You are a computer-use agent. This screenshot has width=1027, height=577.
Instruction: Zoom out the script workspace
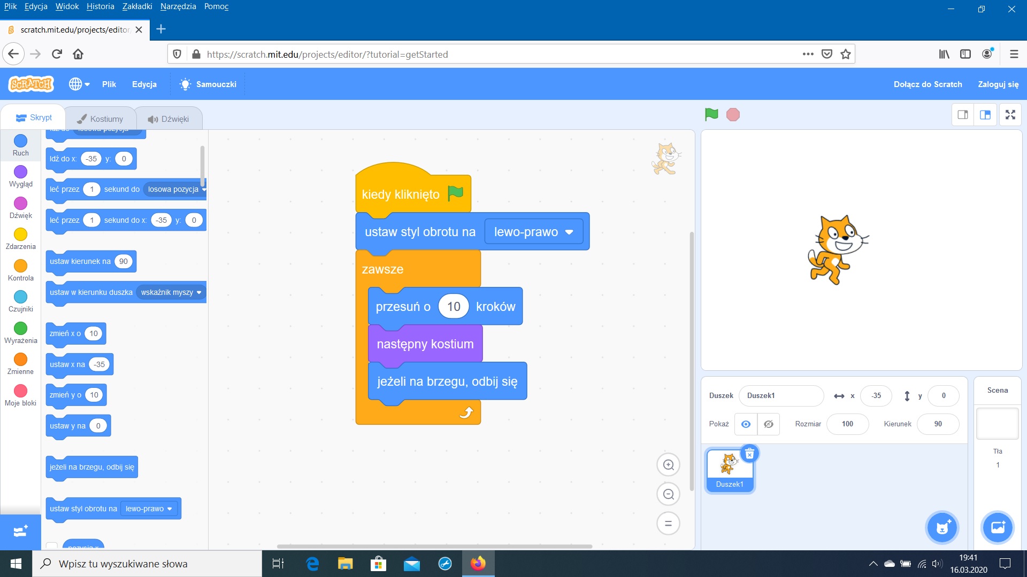(668, 494)
